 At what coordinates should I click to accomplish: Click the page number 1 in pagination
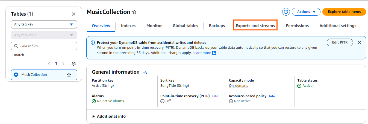click(56, 64)
